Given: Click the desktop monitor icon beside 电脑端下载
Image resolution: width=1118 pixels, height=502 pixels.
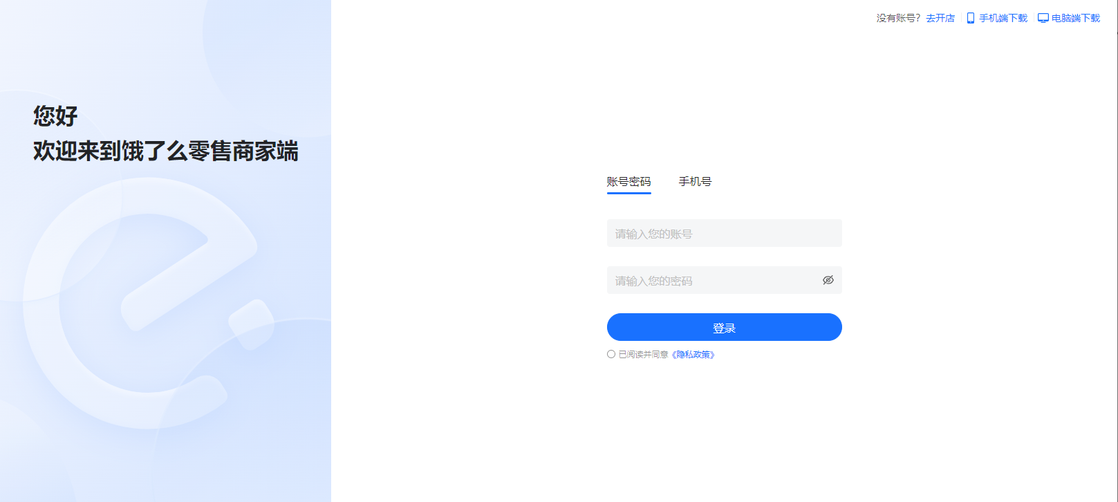Looking at the screenshot, I should point(1043,18).
